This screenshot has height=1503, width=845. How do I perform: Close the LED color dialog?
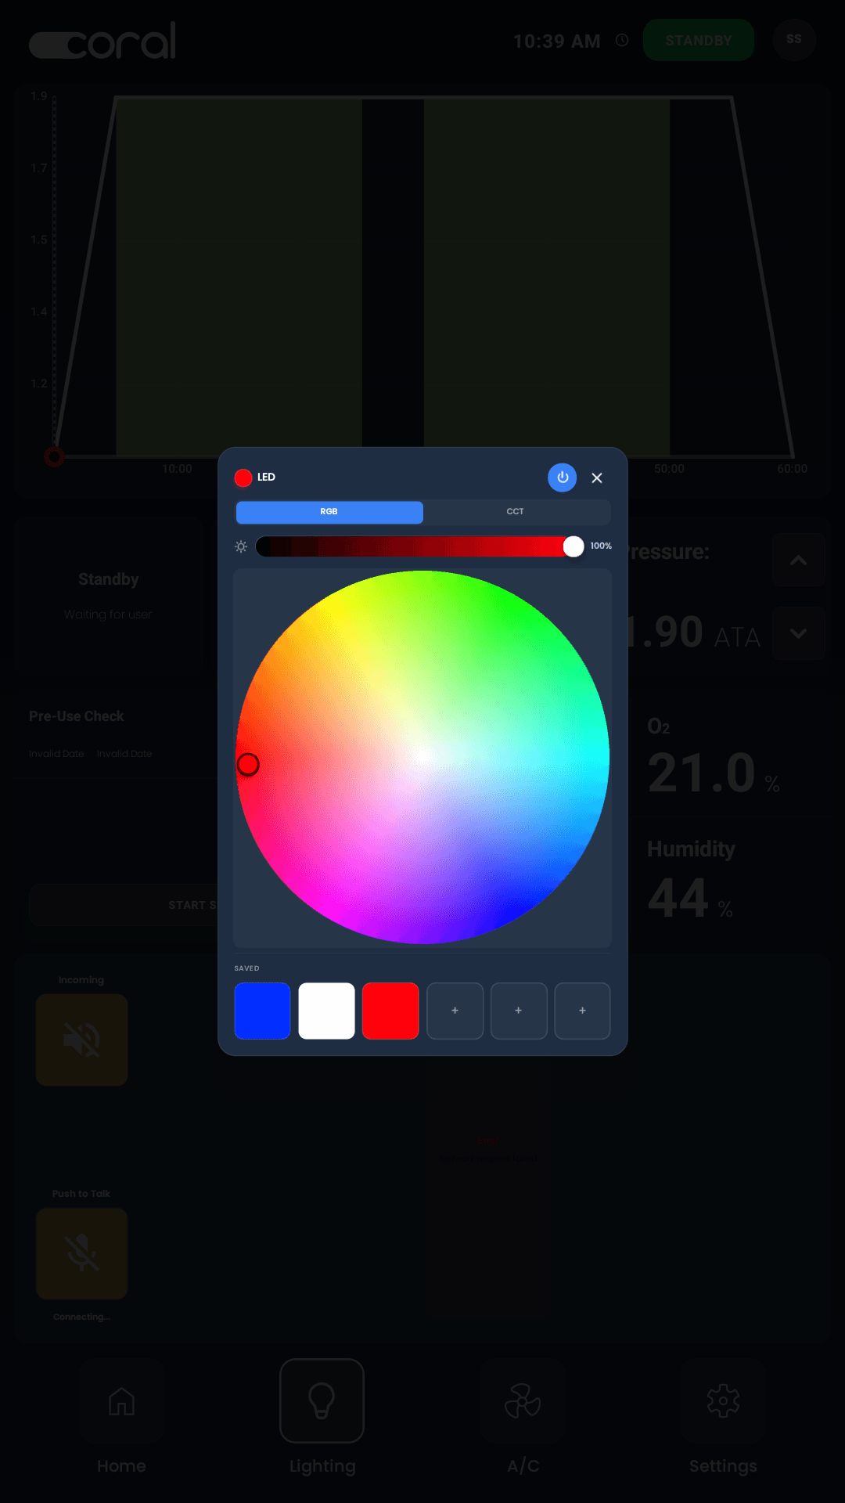click(597, 478)
